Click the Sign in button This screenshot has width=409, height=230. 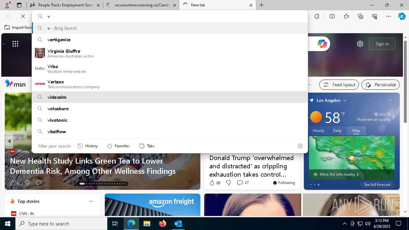(382, 44)
